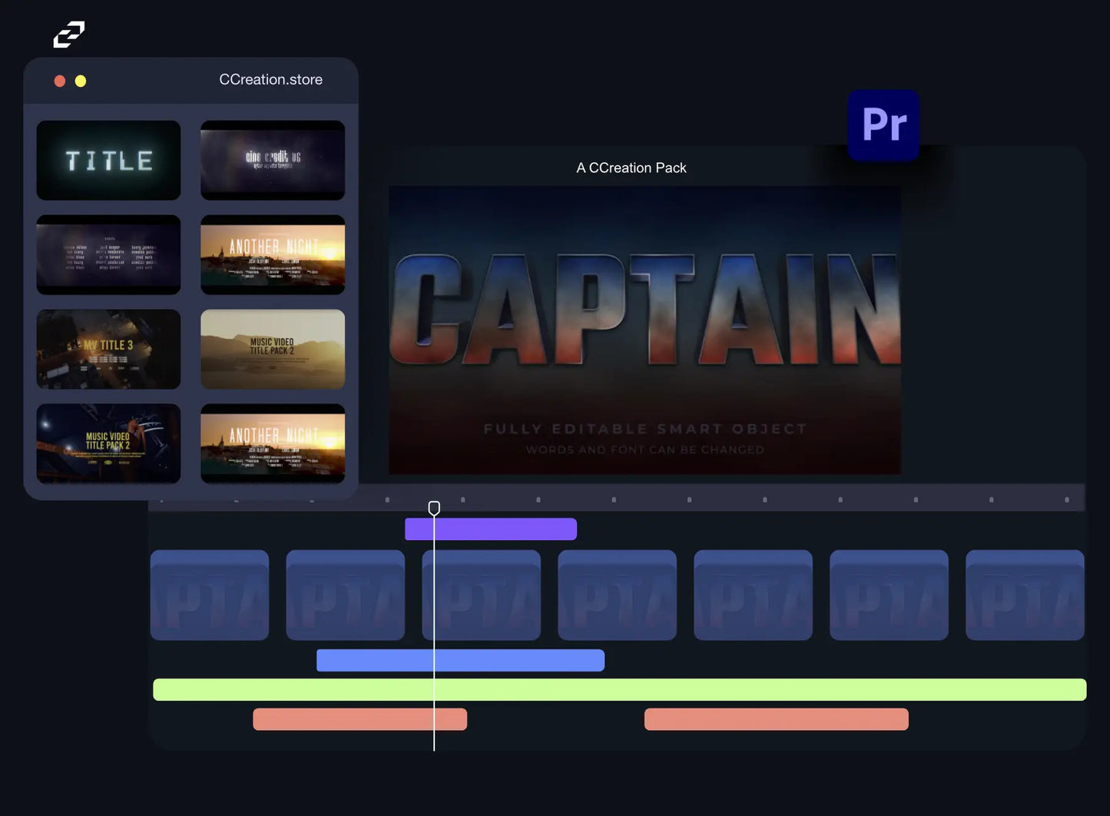1110x816 pixels.
Task: Click the CCreation logo icon
Action: 68,35
